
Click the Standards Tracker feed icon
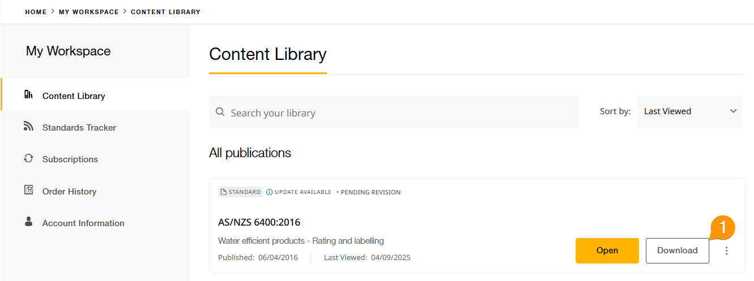[28, 126]
